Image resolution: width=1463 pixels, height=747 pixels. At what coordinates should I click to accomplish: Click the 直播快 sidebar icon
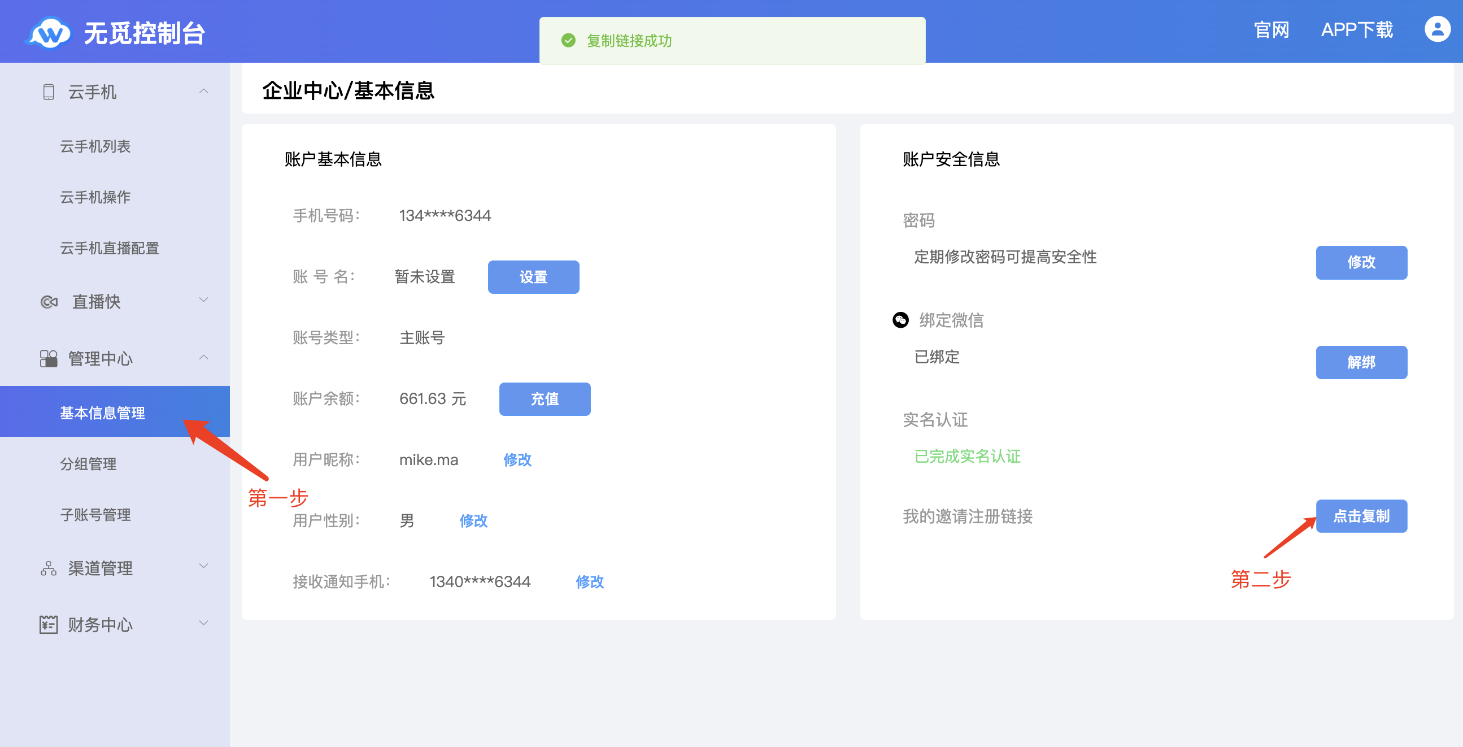pyautogui.click(x=49, y=302)
